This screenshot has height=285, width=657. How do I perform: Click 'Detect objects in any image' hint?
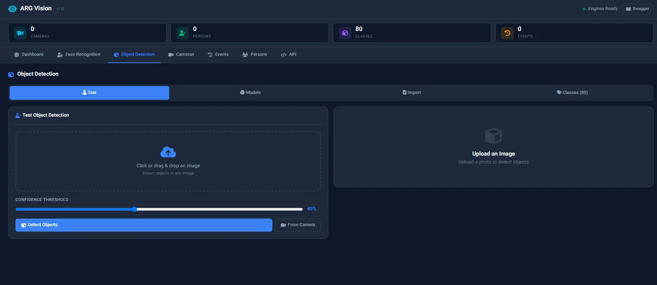tap(168, 173)
